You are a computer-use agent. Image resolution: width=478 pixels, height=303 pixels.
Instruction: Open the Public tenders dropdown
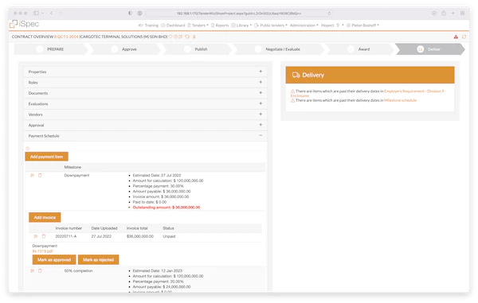click(271, 25)
